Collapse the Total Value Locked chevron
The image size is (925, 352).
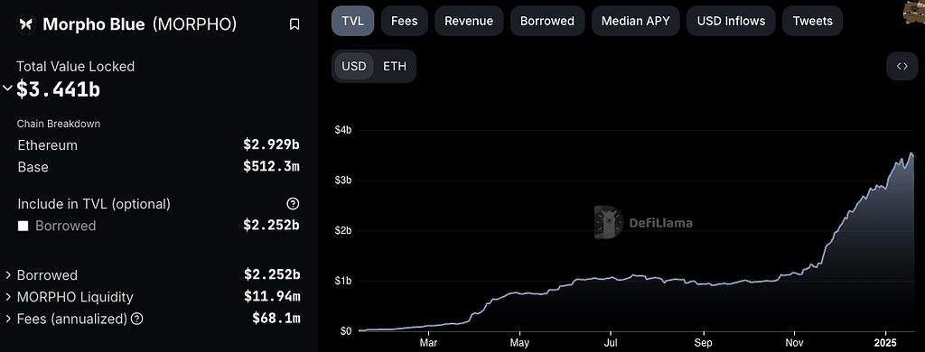pos(7,88)
